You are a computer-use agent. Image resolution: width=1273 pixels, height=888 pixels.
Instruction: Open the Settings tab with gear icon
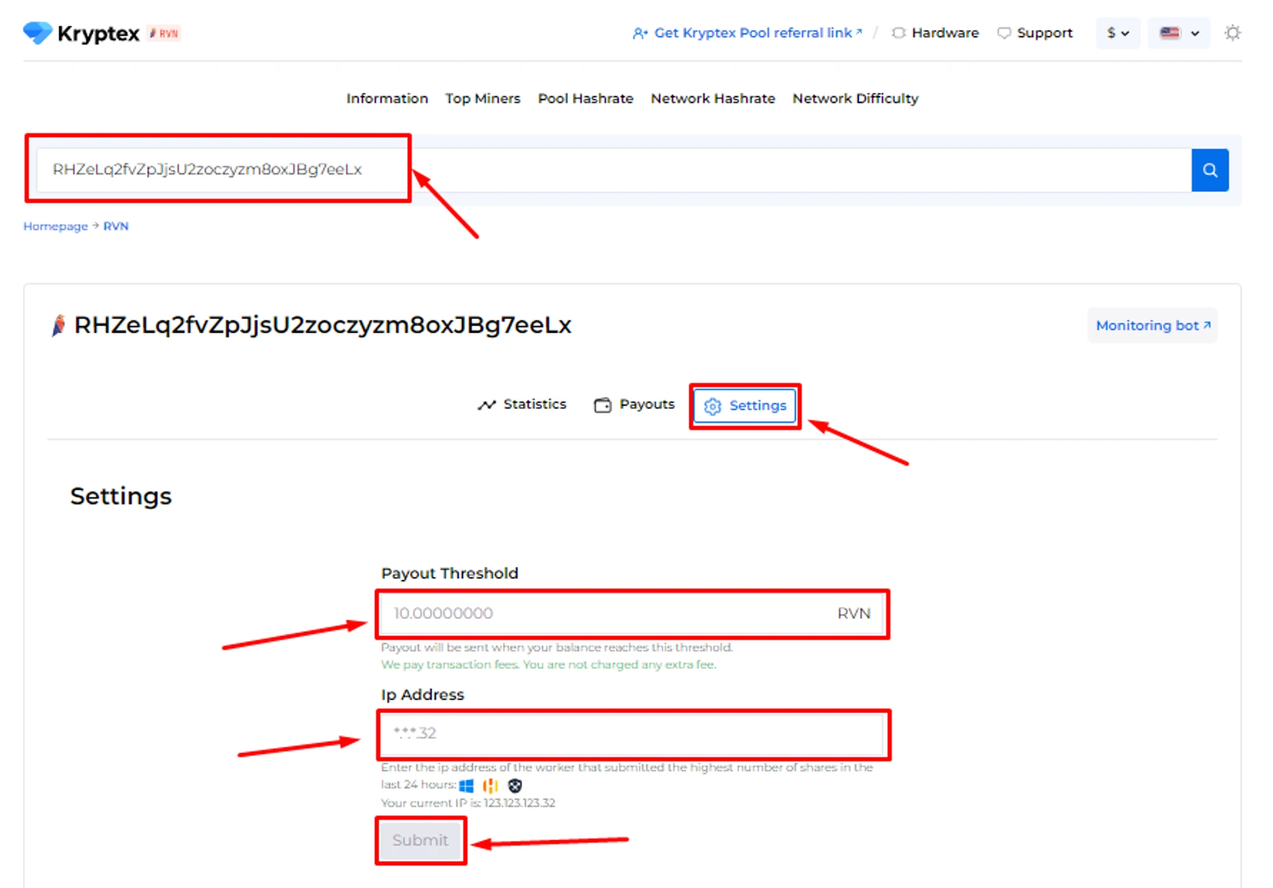745,406
